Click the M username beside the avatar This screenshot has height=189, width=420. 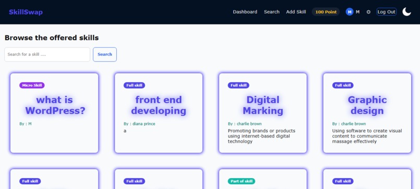point(357,12)
